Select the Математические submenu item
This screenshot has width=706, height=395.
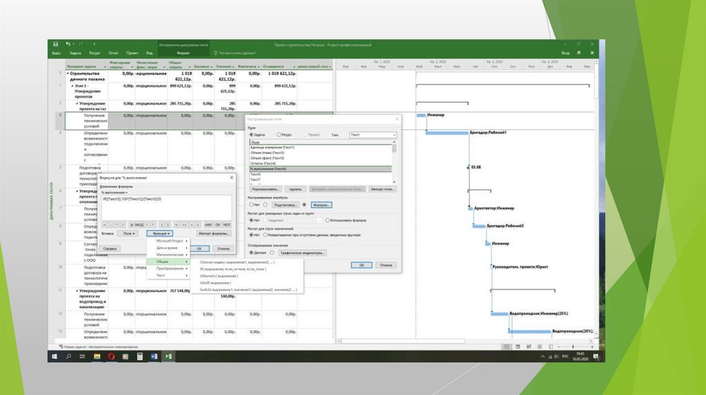coord(170,255)
